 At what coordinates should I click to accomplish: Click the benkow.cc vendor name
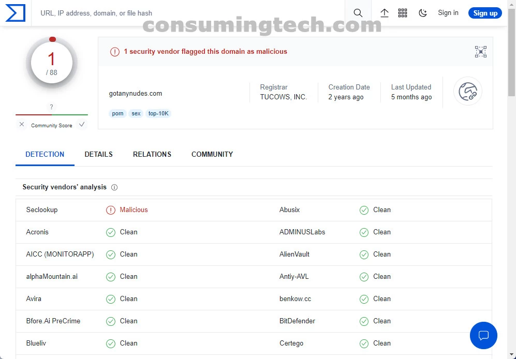295,298
